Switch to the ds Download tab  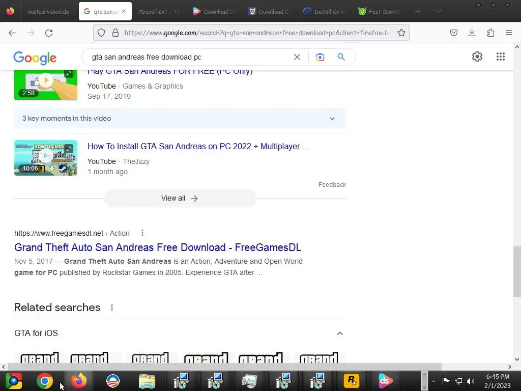(214, 12)
